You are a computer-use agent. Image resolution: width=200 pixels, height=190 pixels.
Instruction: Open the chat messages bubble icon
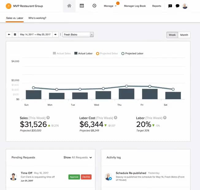tap(177, 6)
